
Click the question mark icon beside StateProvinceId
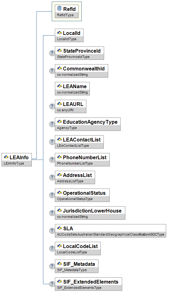point(52,53)
